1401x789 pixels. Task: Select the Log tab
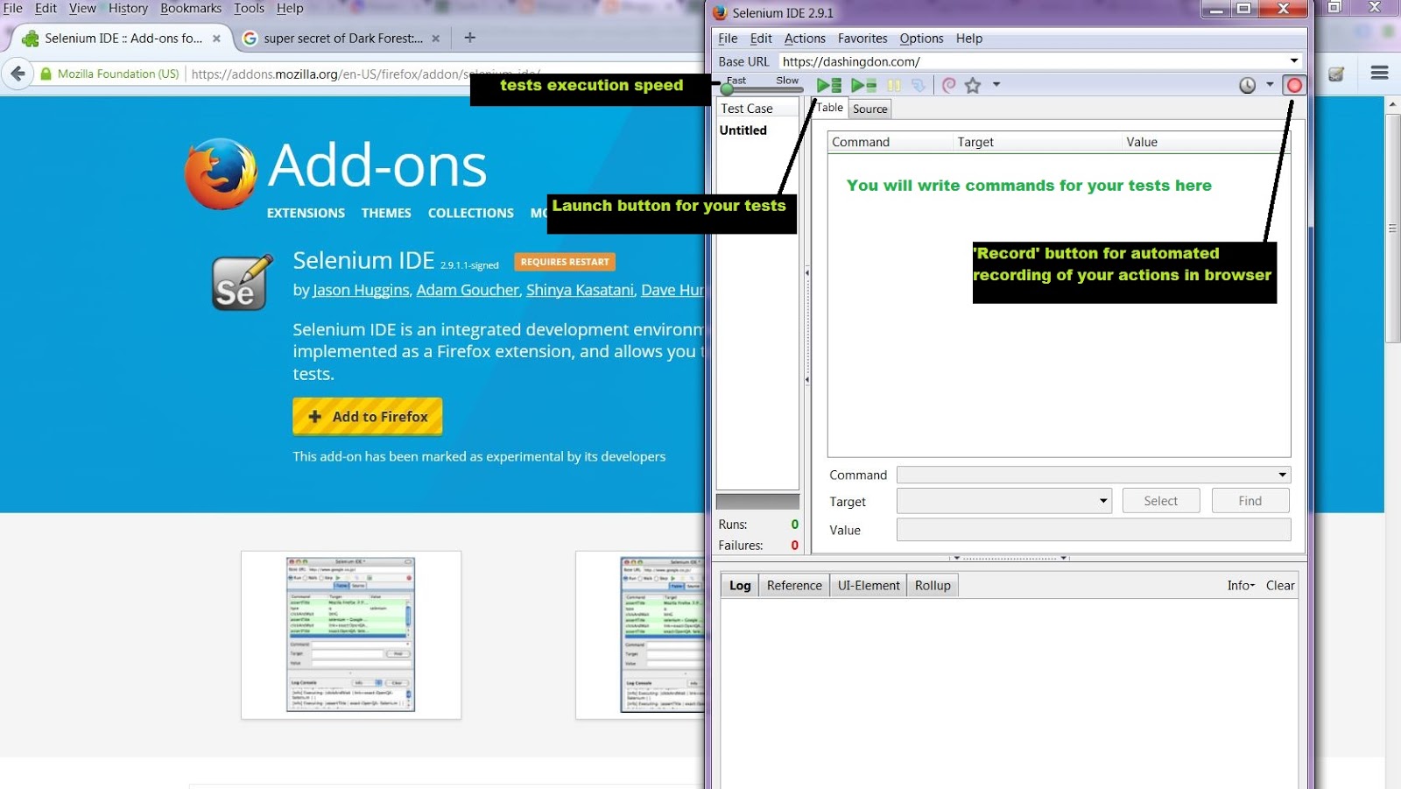coord(740,586)
